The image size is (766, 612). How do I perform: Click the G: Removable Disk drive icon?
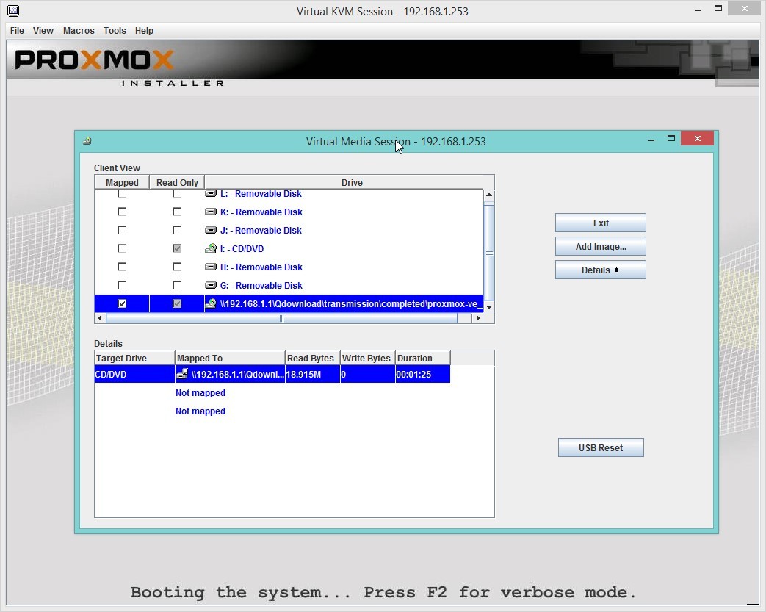(211, 285)
